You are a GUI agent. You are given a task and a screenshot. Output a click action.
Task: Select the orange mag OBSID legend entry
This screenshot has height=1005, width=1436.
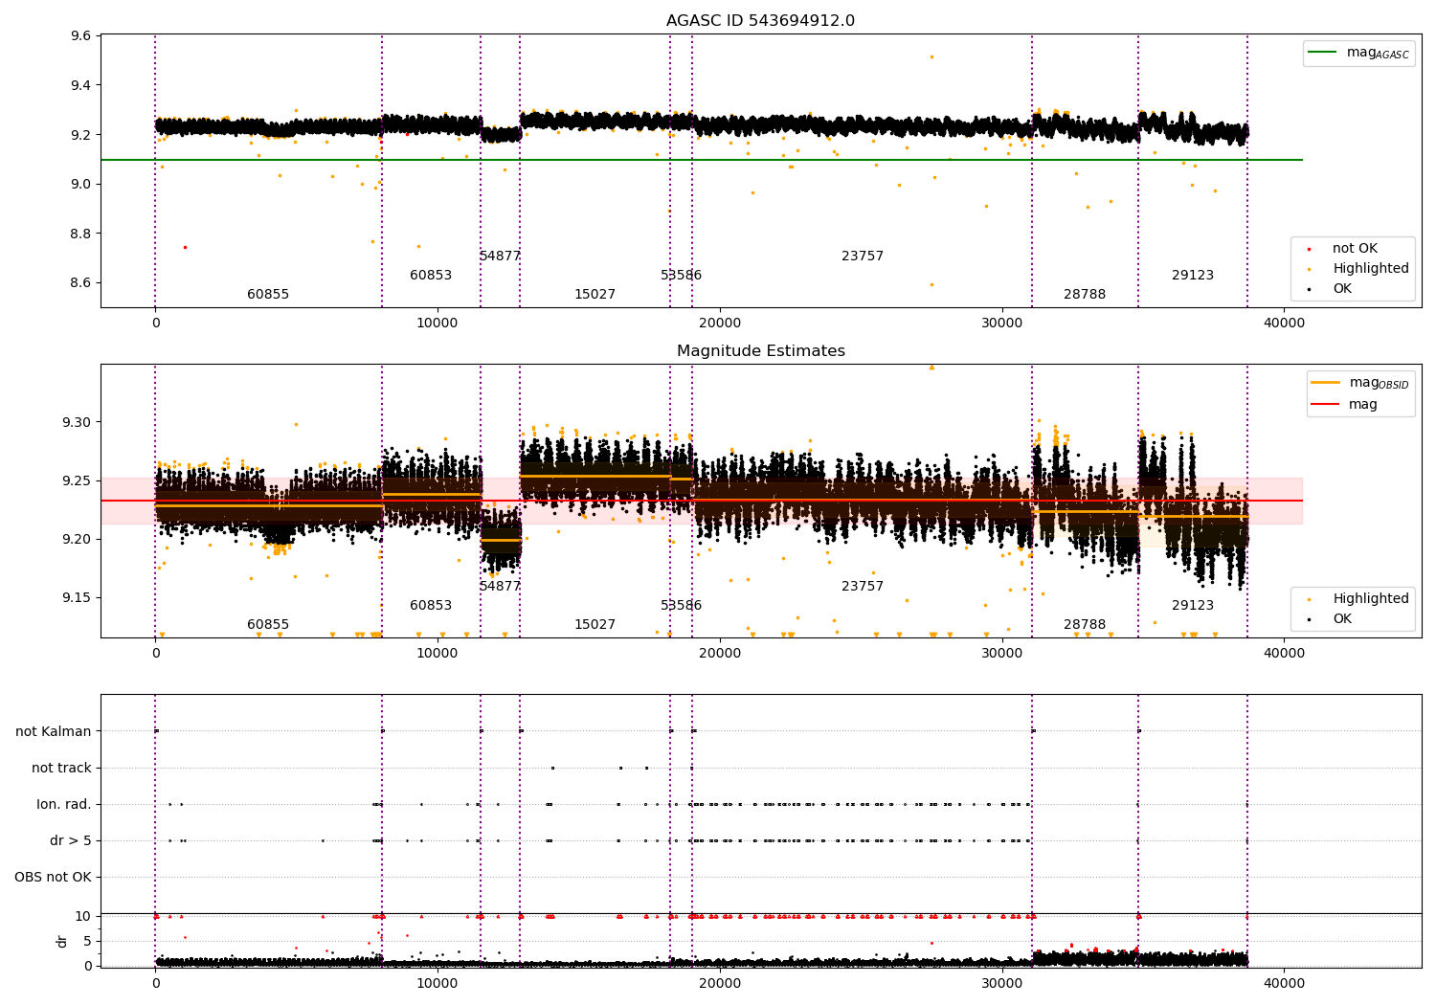pyautogui.click(x=1359, y=383)
